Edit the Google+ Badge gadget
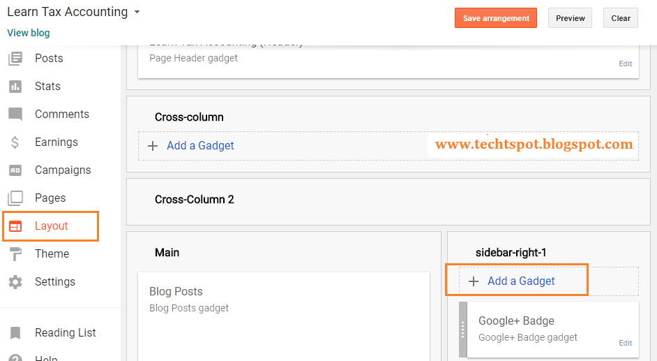The width and height of the screenshot is (657, 361). (x=625, y=343)
